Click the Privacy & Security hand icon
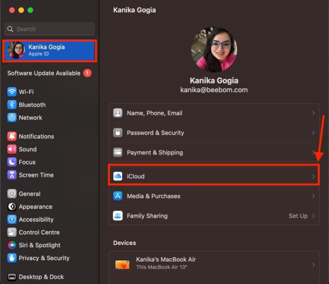This screenshot has height=284, width=329. [x=12, y=258]
